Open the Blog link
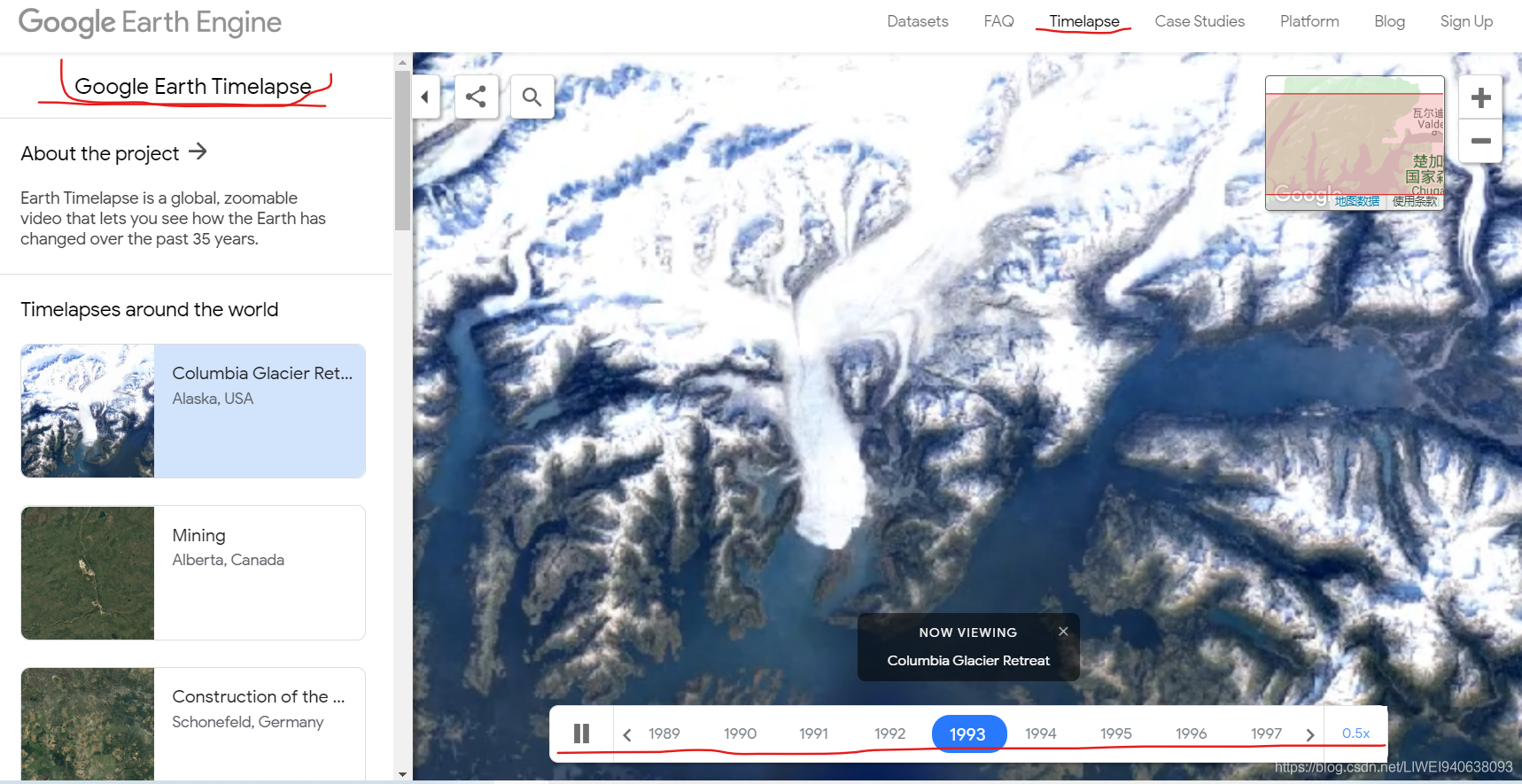 [1389, 21]
